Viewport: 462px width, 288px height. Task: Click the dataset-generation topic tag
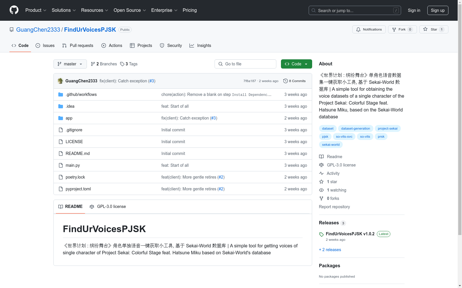click(x=355, y=128)
